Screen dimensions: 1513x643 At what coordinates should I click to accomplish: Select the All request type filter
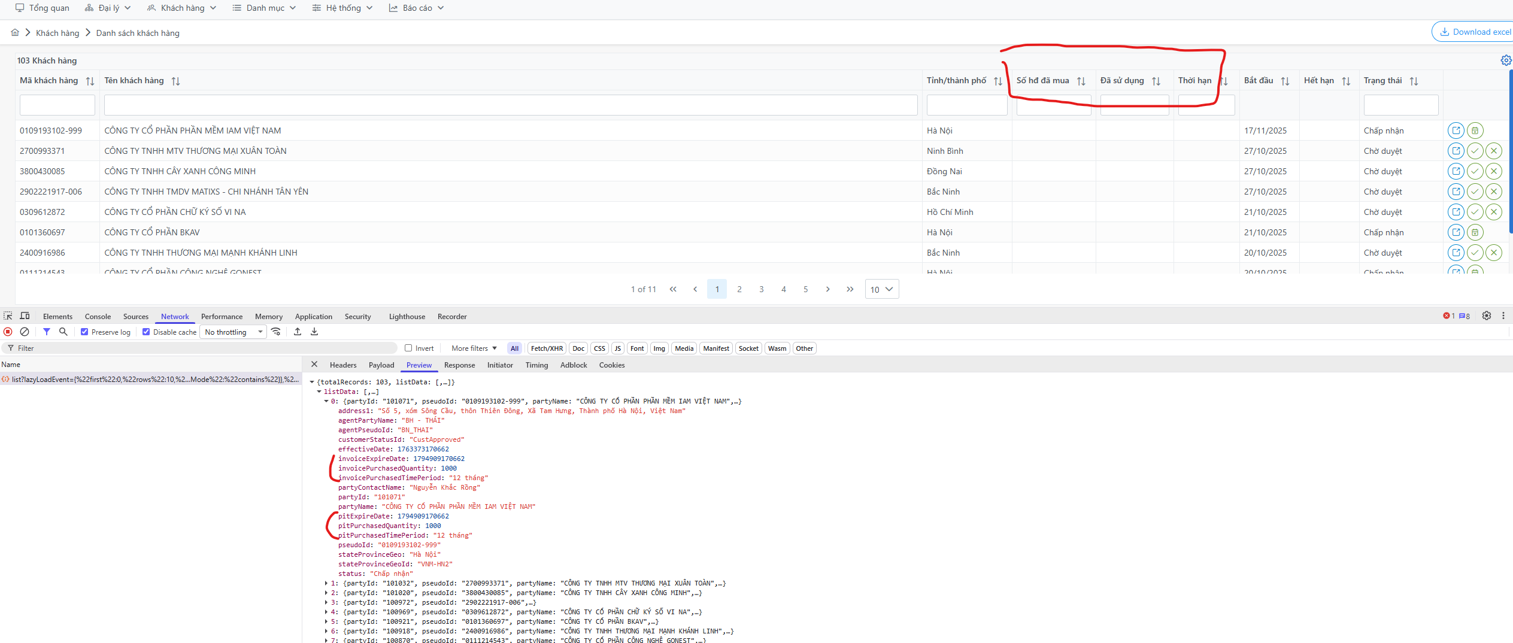pyautogui.click(x=514, y=348)
